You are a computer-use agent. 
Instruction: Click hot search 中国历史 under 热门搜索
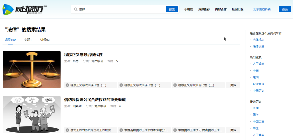[259, 91]
